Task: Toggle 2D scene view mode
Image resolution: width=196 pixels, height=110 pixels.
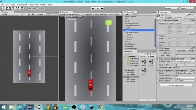Action: (x=21, y=14)
